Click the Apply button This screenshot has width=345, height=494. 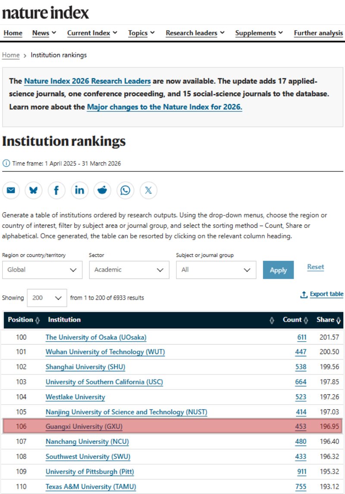(278, 270)
